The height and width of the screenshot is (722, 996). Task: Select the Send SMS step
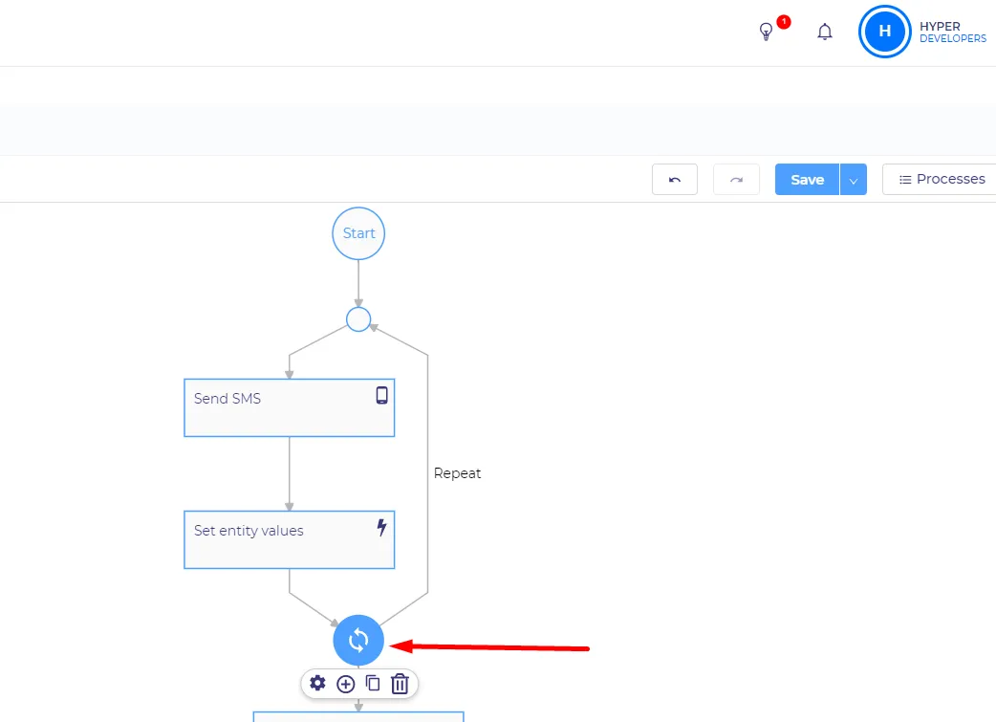pos(289,408)
